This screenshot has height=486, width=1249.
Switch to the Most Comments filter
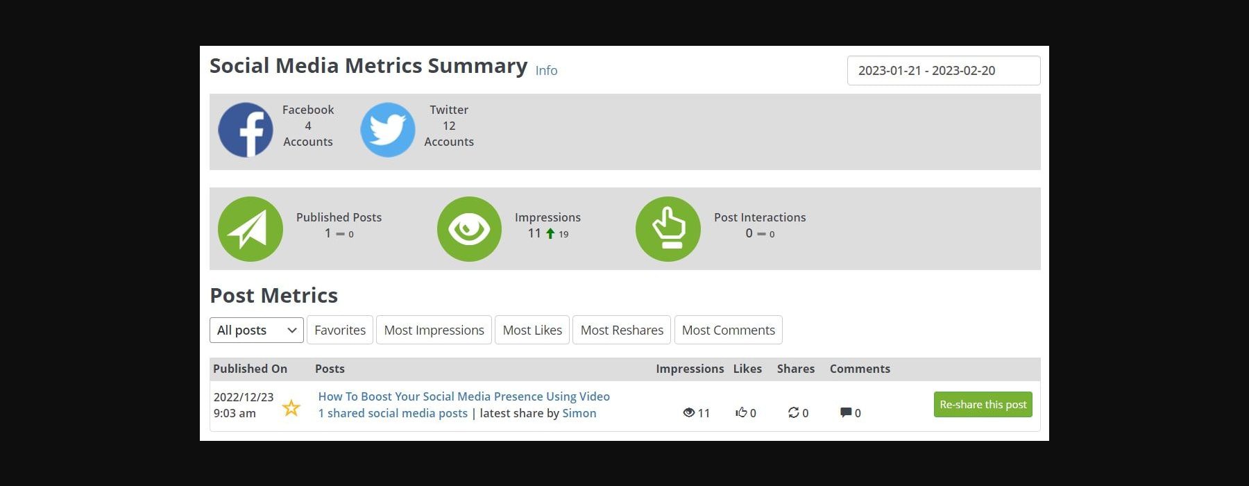click(x=727, y=330)
